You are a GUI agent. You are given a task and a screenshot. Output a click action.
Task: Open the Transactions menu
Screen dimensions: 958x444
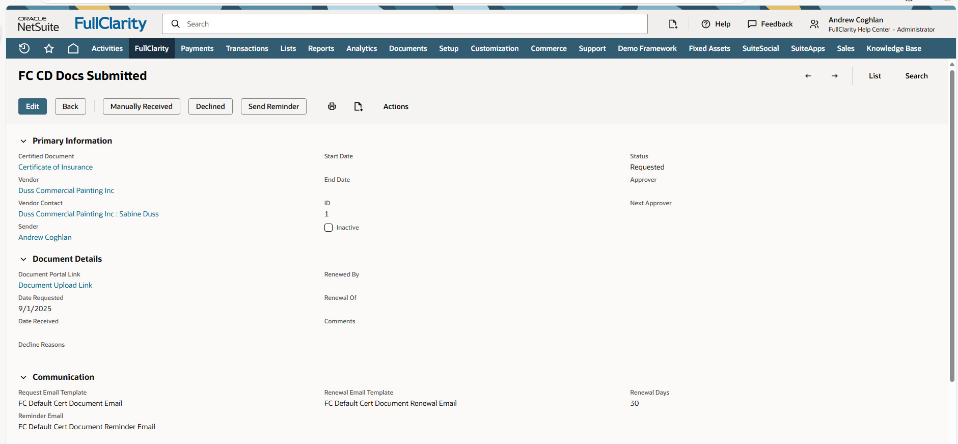pos(247,48)
